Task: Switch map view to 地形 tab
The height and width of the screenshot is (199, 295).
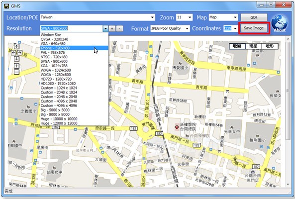Action: coord(270,46)
